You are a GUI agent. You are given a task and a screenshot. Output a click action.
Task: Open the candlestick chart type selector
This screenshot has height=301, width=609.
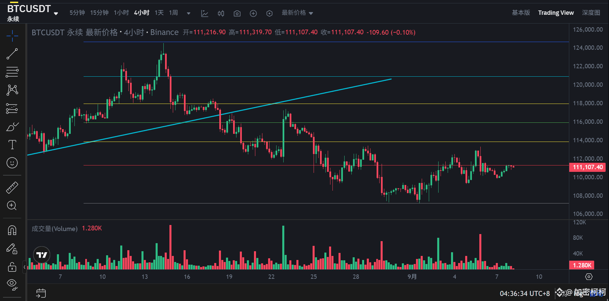(x=221, y=13)
